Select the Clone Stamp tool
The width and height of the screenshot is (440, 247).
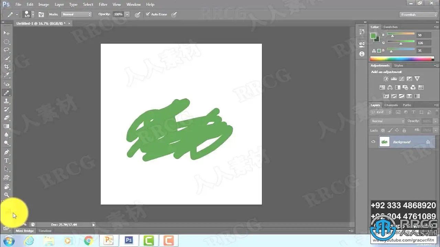(x=7, y=101)
